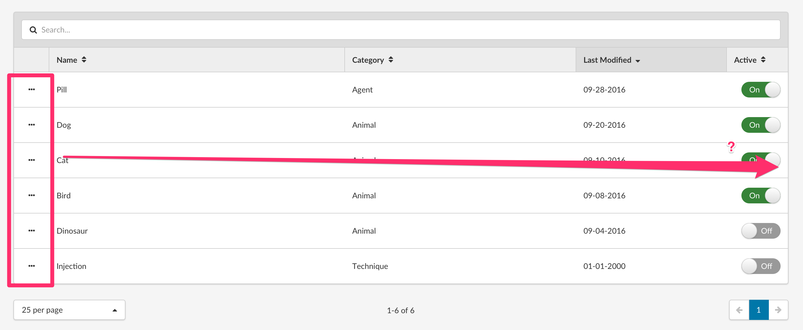The height and width of the screenshot is (330, 803).
Task: Open the ellipsis menu for Injection row
Action: coord(31,266)
